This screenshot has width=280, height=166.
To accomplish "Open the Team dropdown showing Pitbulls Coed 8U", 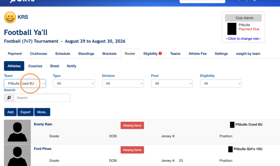I will [25, 83].
